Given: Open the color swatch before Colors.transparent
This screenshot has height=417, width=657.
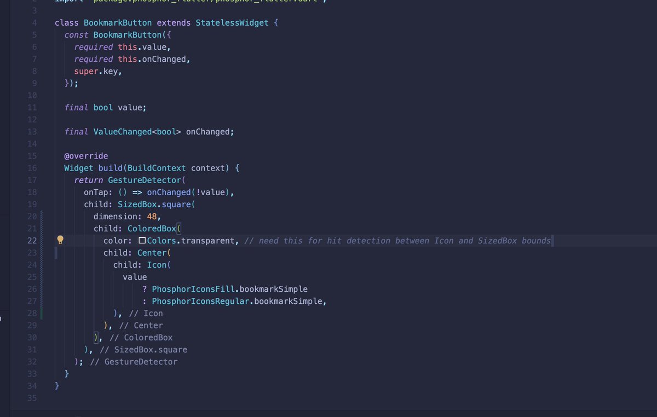Looking at the screenshot, I should [142, 240].
